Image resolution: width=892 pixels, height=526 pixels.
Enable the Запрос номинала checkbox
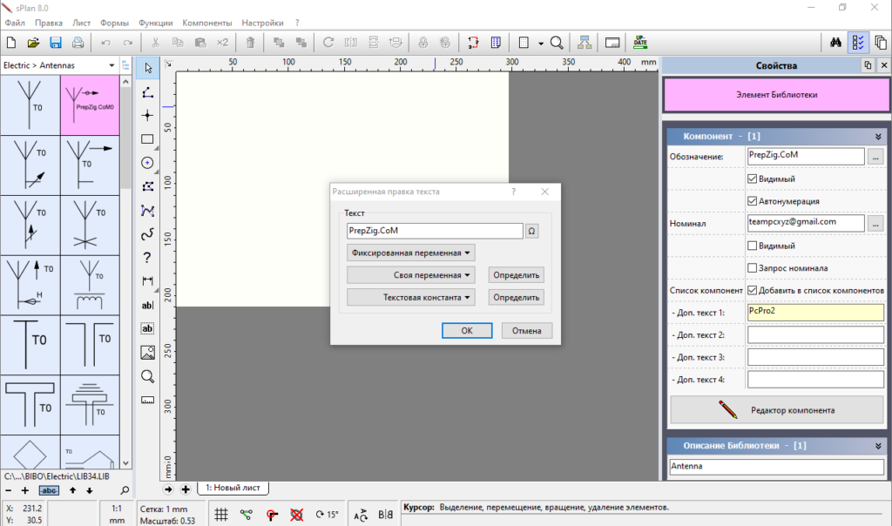753,267
